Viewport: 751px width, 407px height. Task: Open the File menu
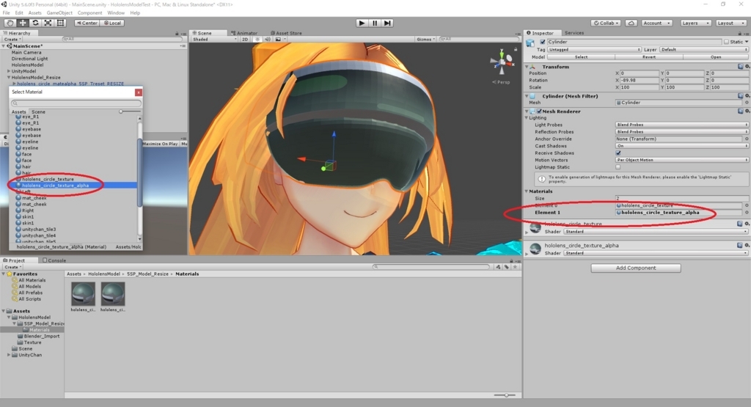pos(6,13)
